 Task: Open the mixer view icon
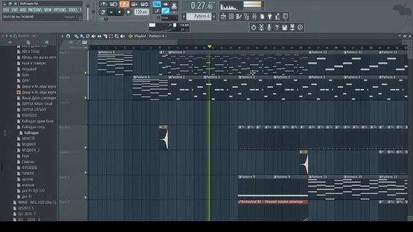tap(254, 17)
